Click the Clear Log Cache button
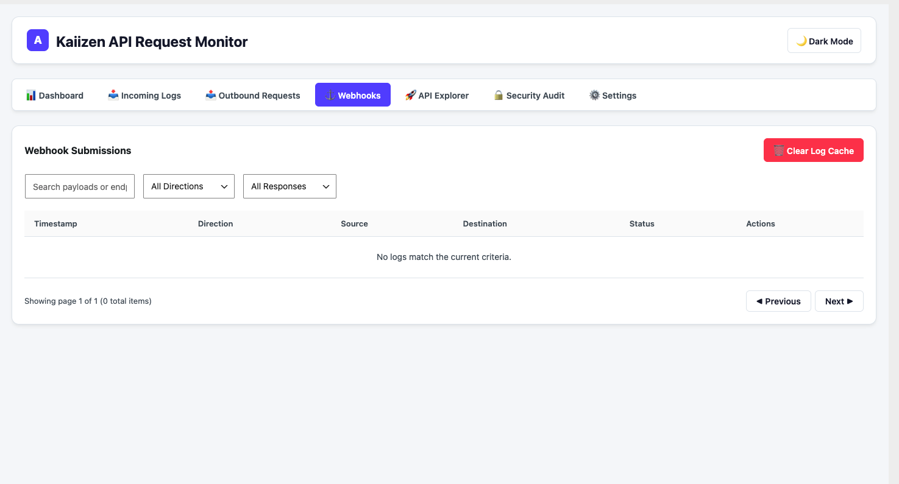The image size is (899, 484). pyautogui.click(x=814, y=150)
